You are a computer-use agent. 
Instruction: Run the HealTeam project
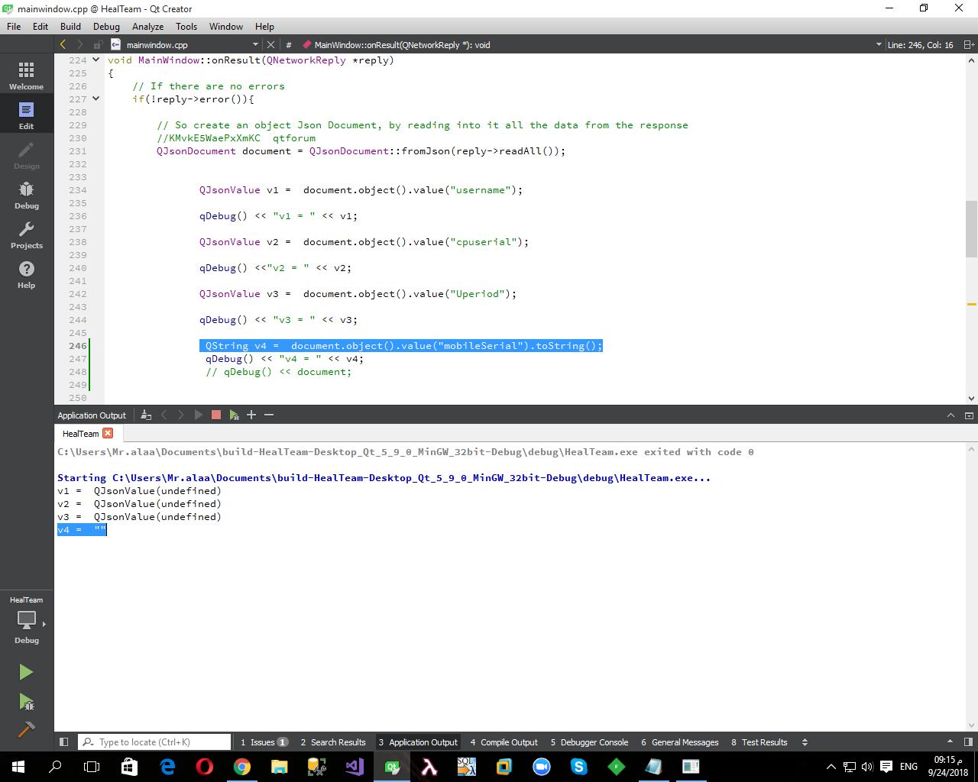25,672
